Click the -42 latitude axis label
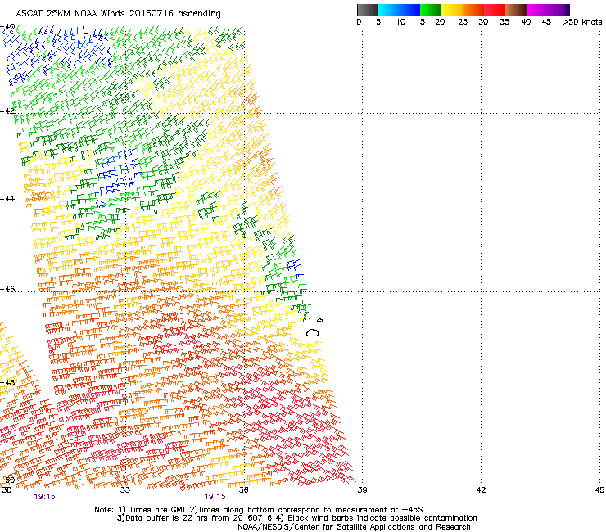The width and height of the screenshot is (606, 532). [x=7, y=111]
